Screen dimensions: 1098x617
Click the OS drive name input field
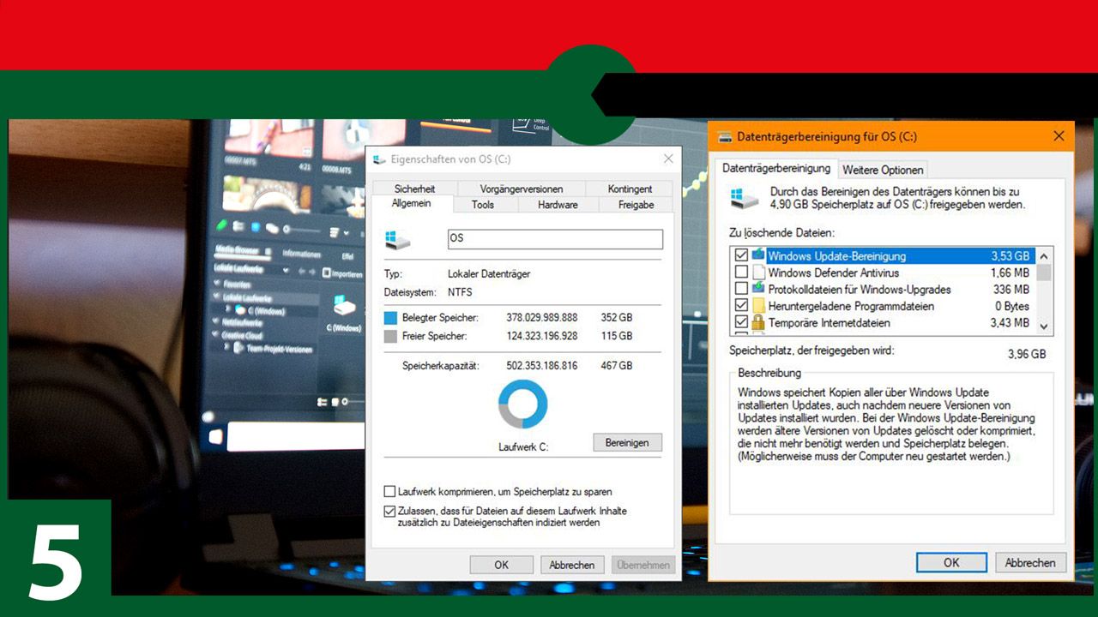[x=554, y=239]
